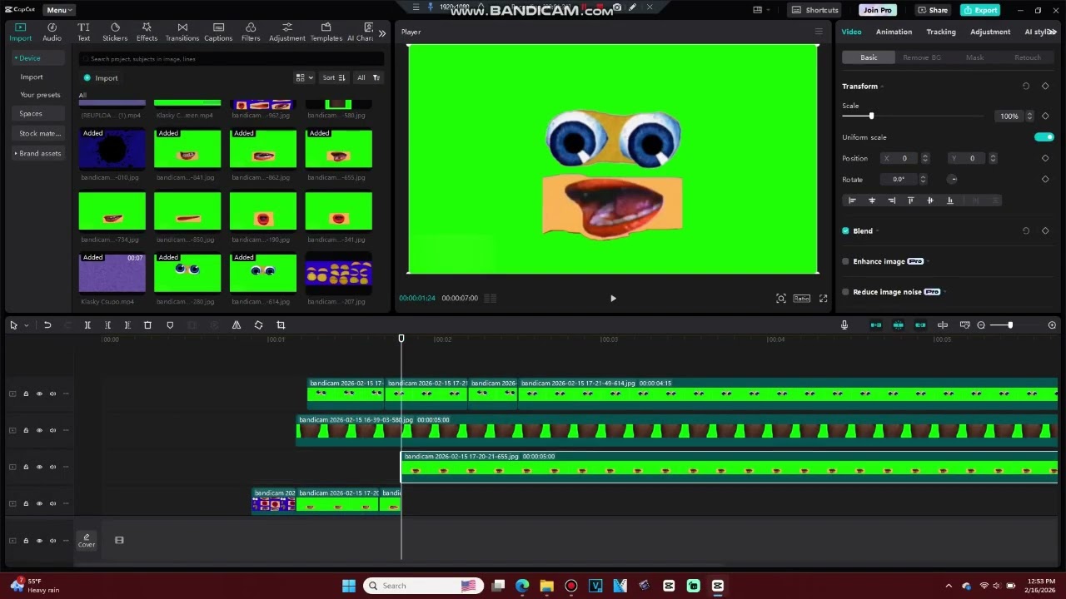Switch media view with grid icon
The height and width of the screenshot is (599, 1066).
pos(303,78)
